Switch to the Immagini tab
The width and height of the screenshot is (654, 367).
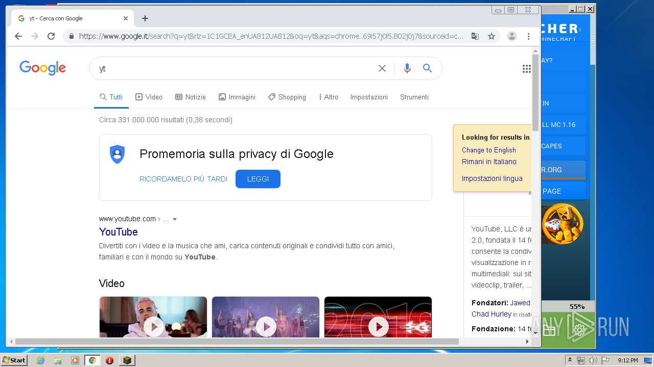point(237,97)
